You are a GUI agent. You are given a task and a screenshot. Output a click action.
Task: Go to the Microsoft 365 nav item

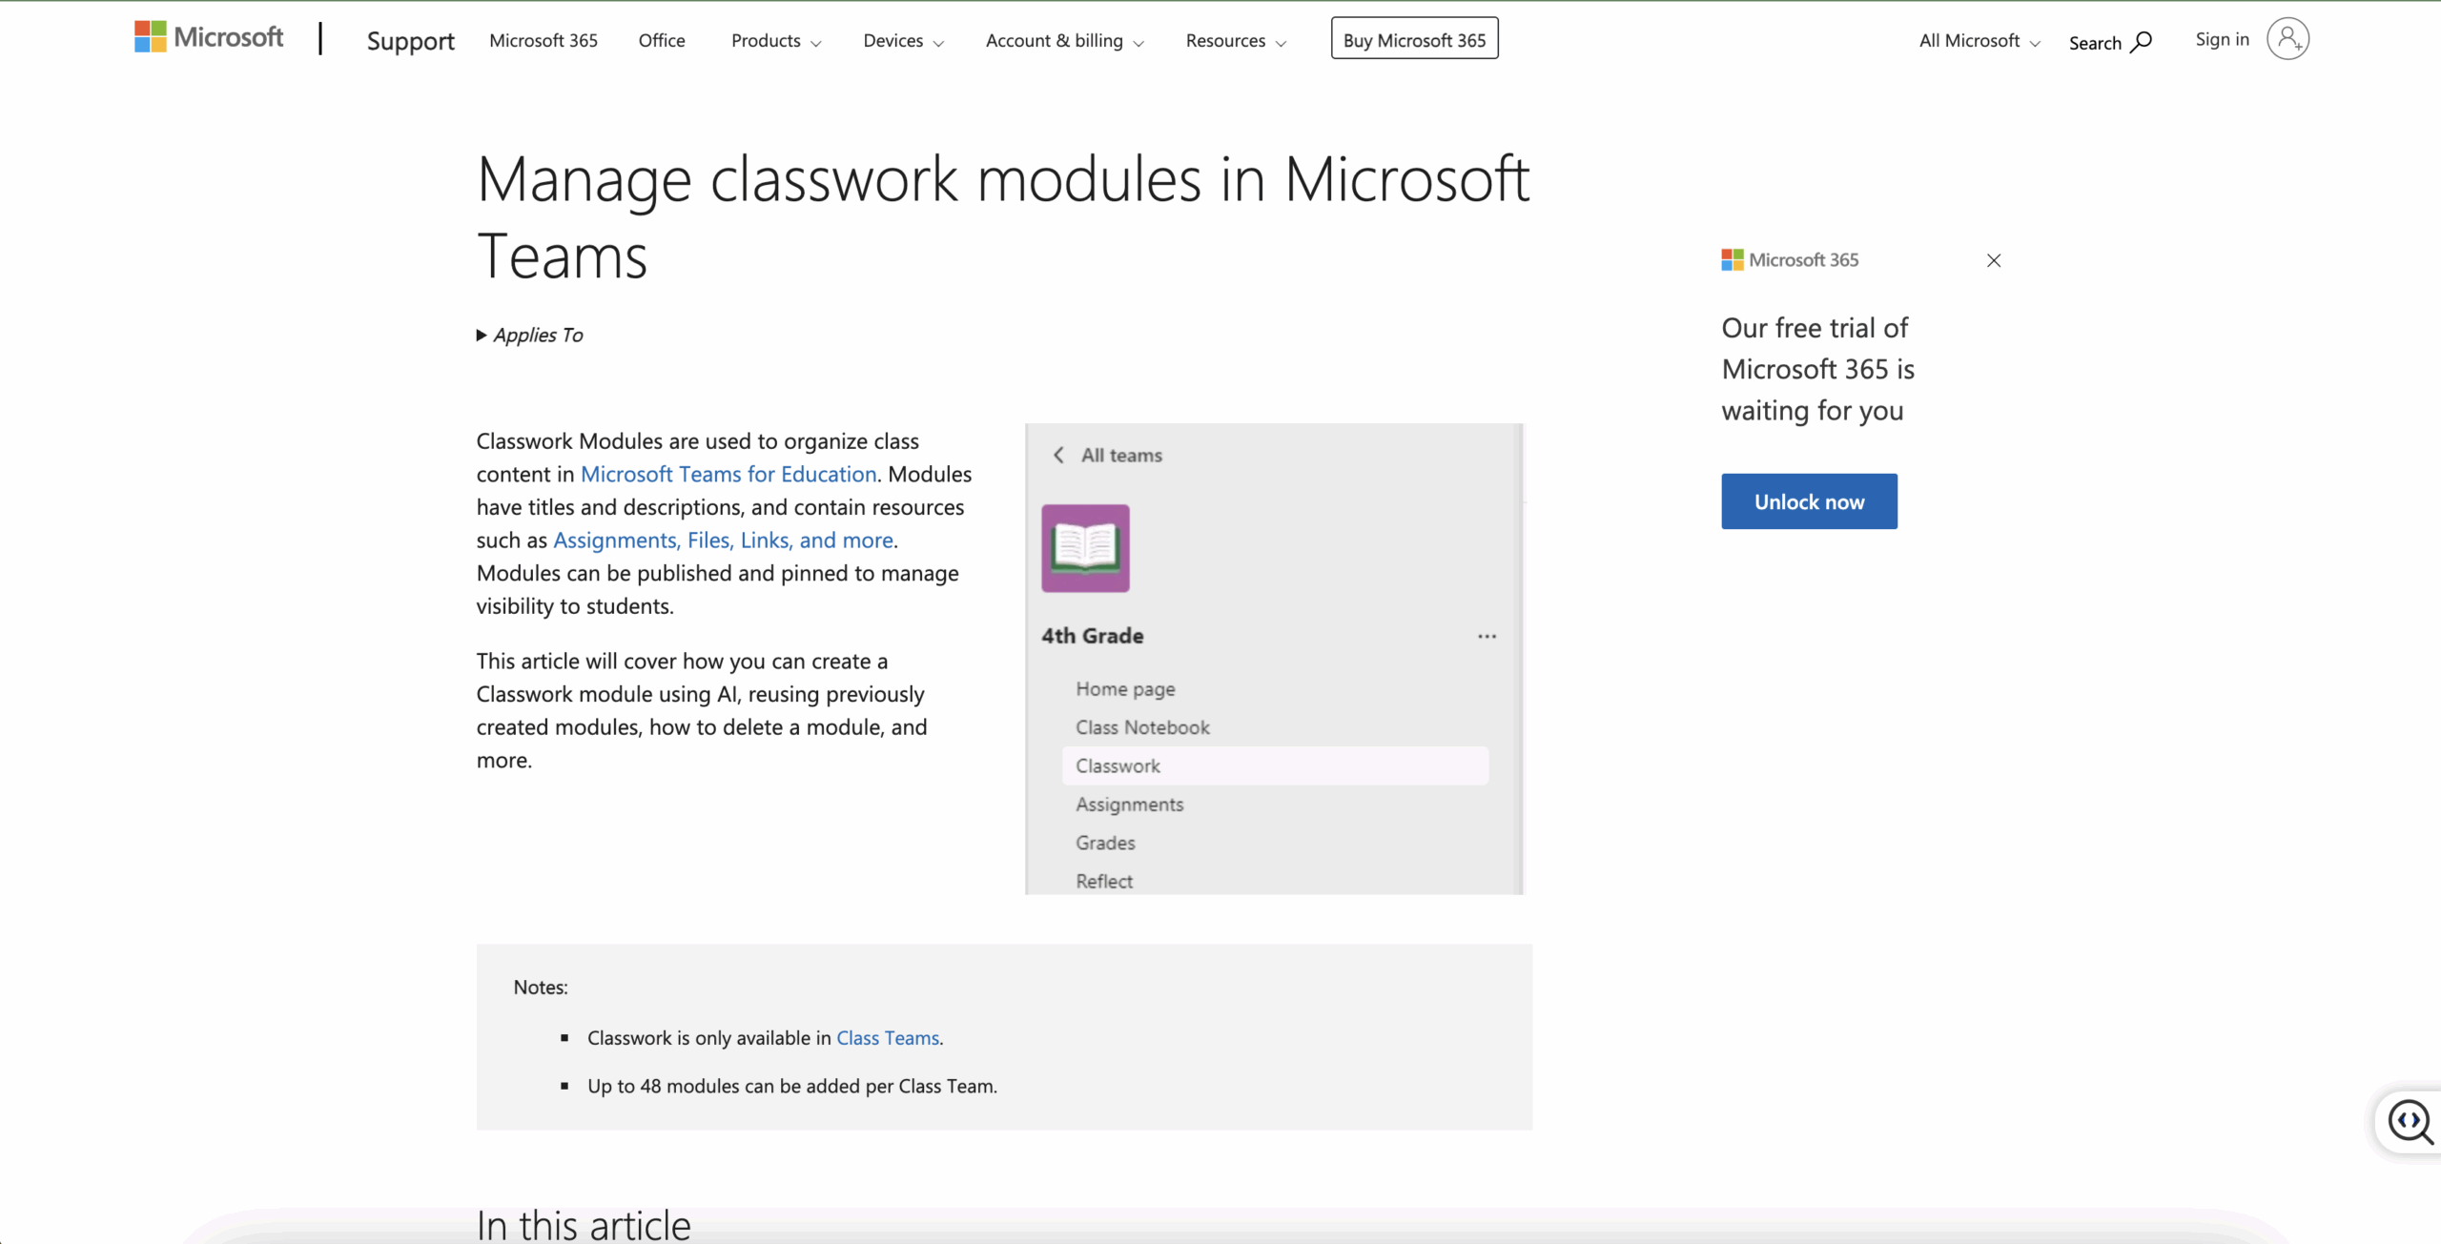click(x=544, y=41)
